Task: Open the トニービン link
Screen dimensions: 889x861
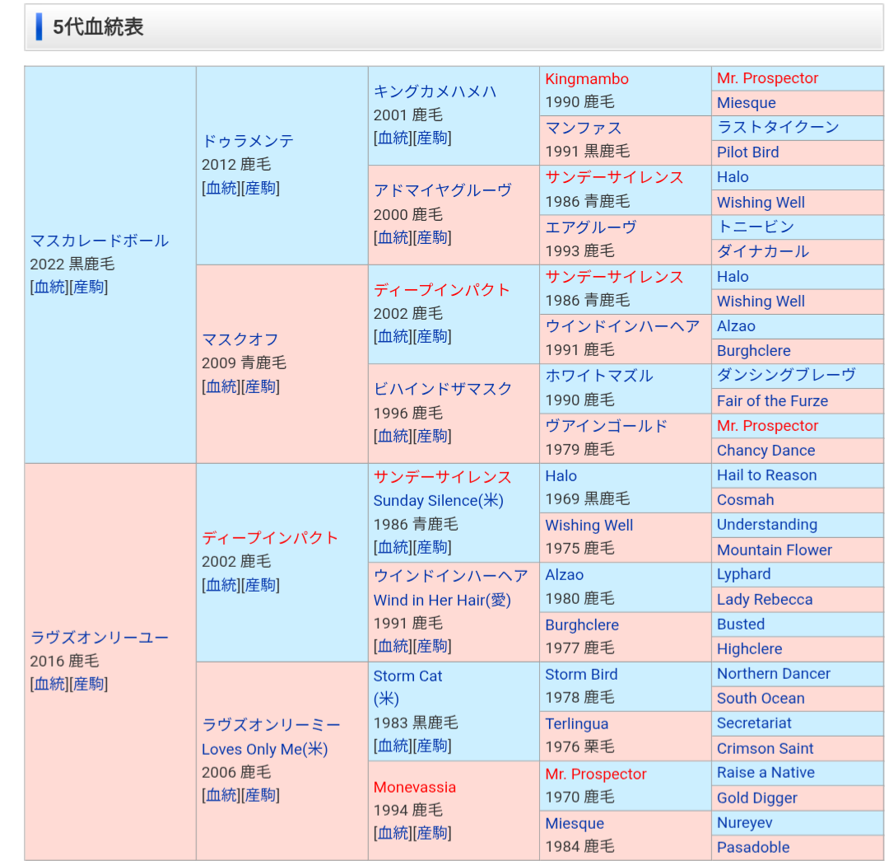Action: click(755, 227)
